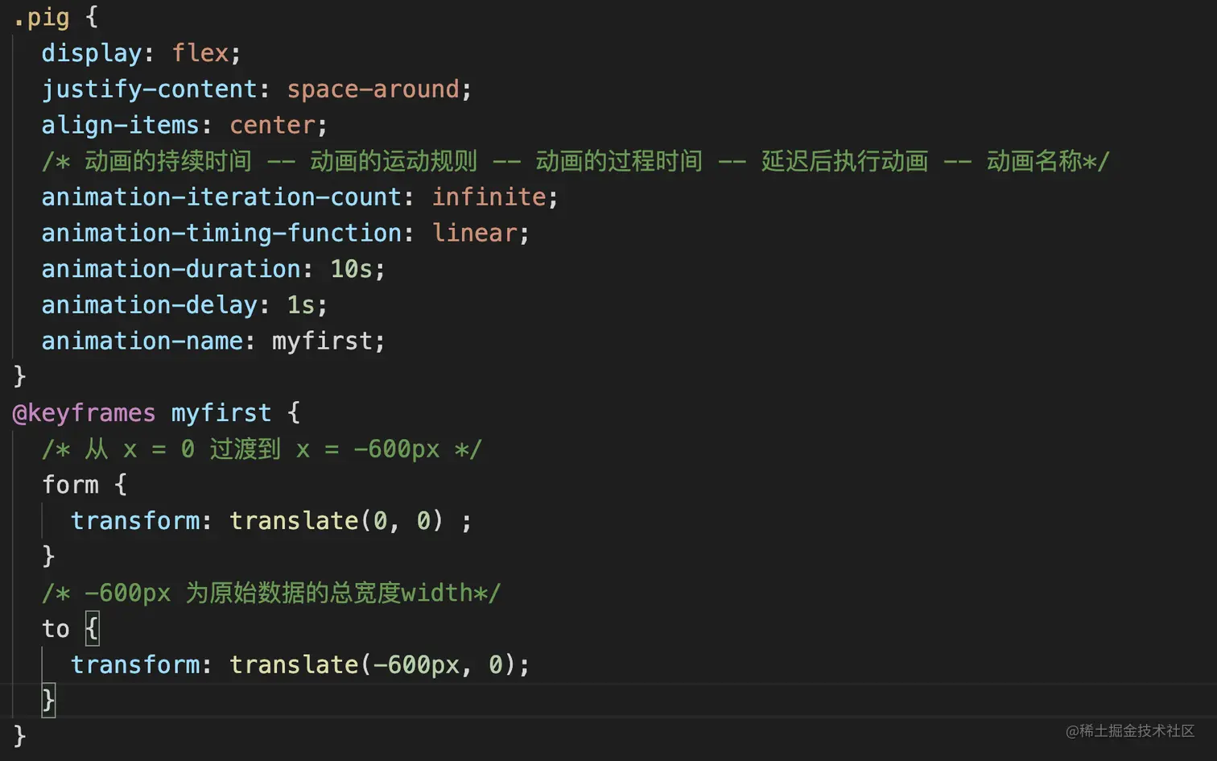
Task: Click the animation-iteration-count property
Action: point(221,196)
